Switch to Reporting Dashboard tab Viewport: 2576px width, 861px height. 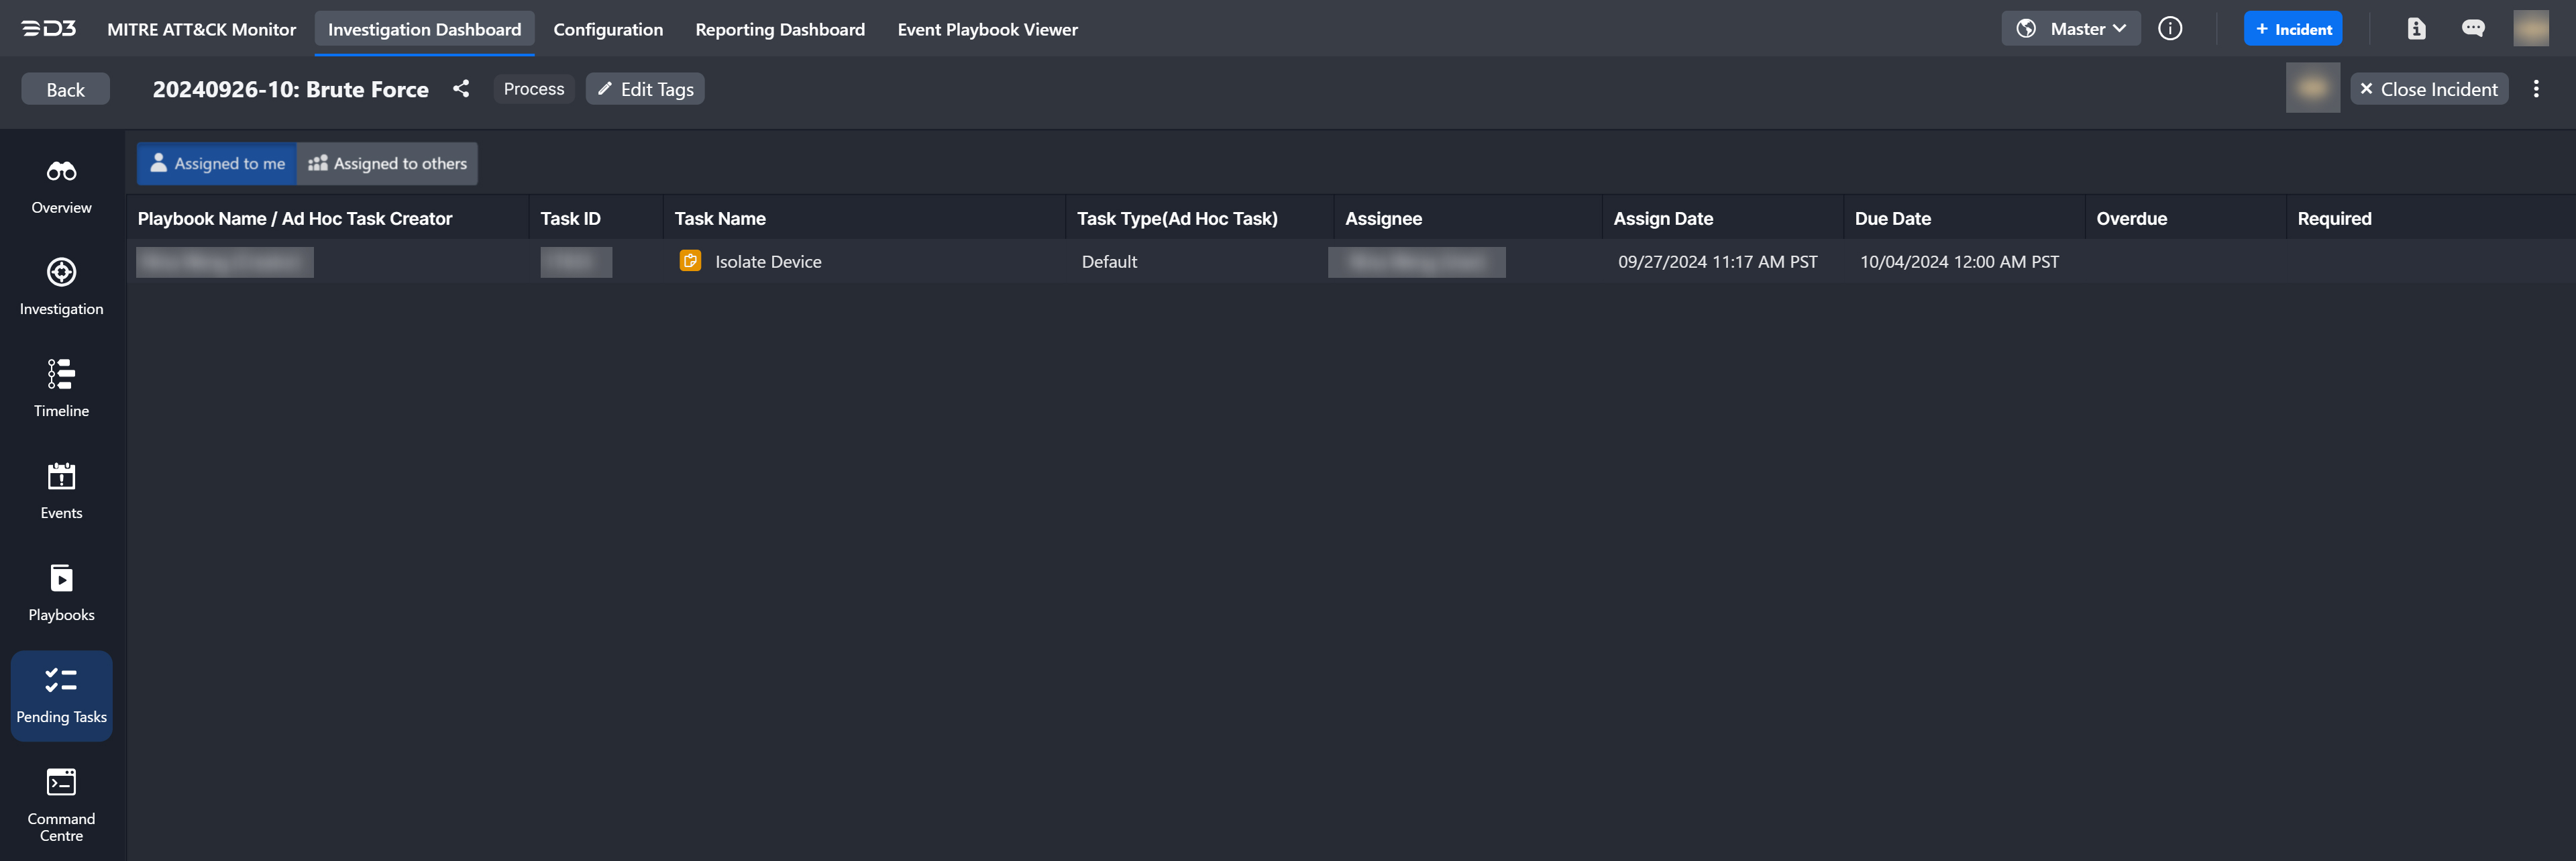coord(779,30)
